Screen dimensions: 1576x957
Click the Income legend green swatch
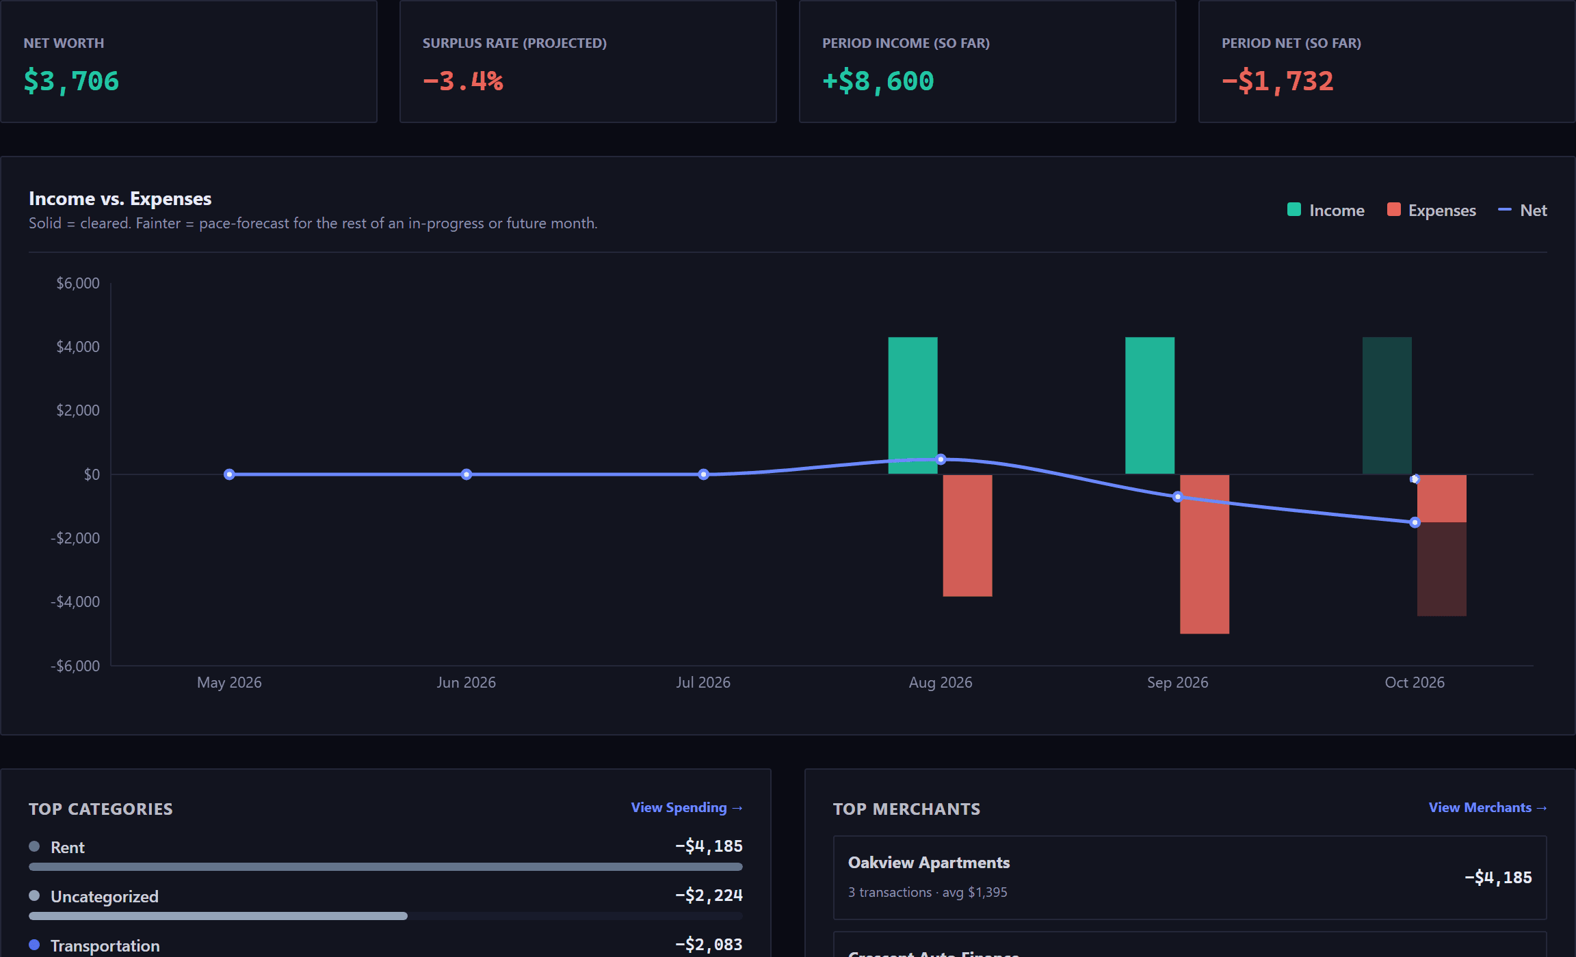coord(1293,209)
